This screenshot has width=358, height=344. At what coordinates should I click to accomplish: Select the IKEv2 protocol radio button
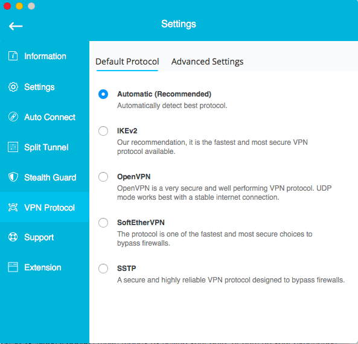click(103, 131)
